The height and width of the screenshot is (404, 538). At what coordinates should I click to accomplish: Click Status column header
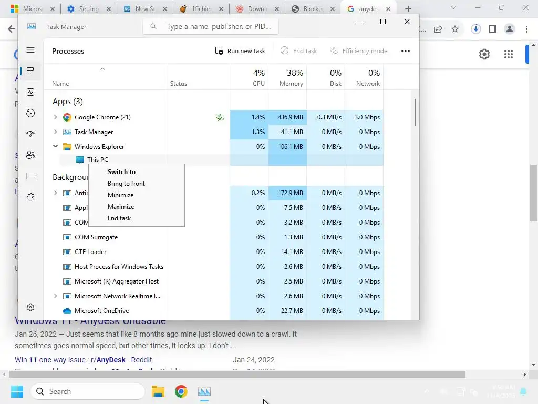[x=198, y=77]
